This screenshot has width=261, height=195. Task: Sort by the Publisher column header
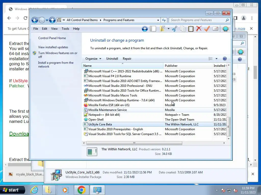point(188,66)
